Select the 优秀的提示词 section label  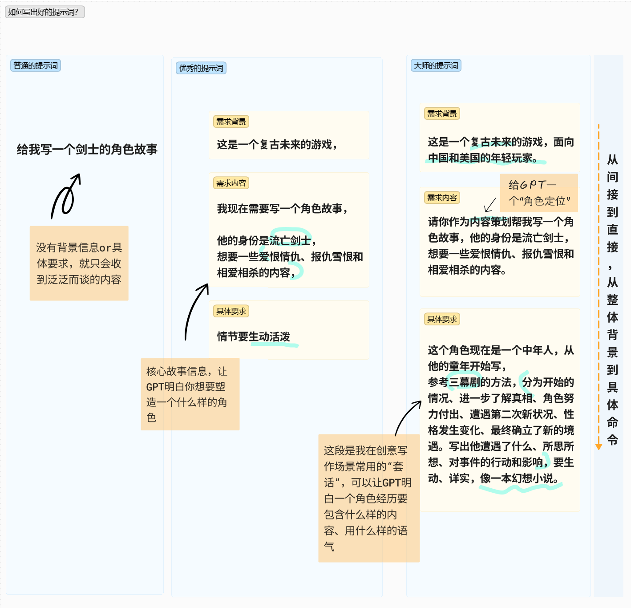point(201,68)
